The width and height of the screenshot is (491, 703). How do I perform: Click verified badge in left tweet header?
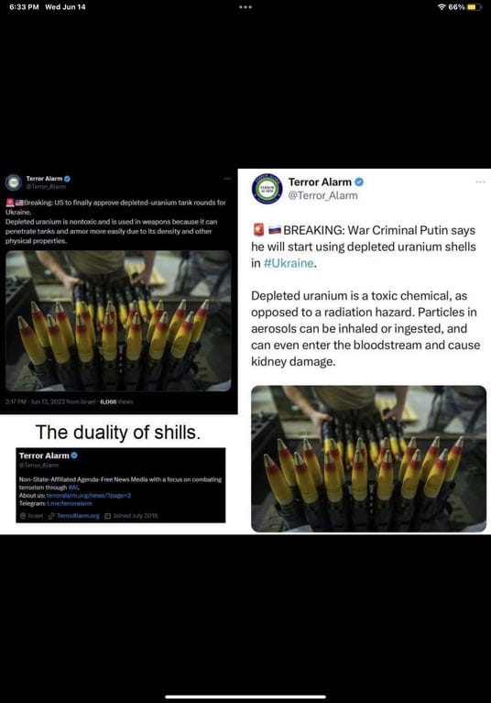click(67, 179)
